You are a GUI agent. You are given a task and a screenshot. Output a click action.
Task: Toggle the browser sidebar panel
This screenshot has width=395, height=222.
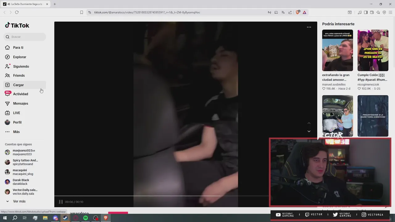(366, 12)
